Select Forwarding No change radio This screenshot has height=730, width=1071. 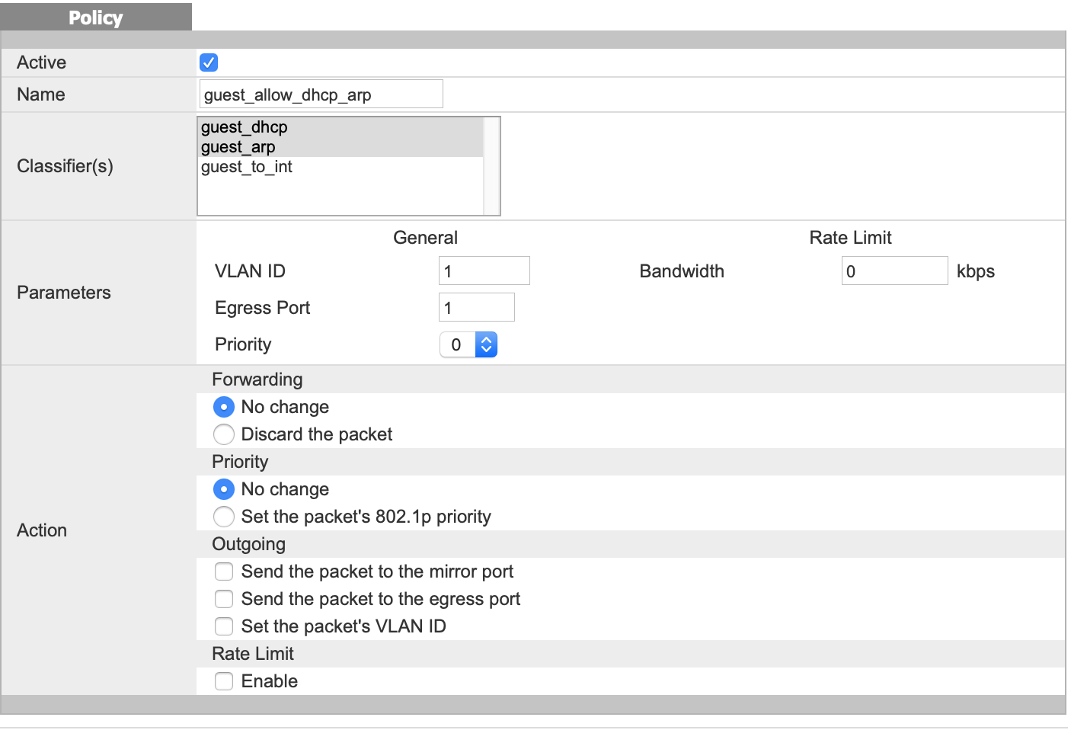coord(224,407)
